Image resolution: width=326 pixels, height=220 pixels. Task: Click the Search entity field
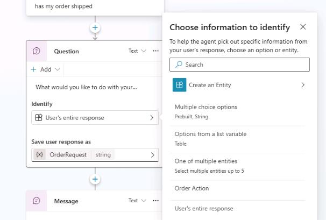pos(239,65)
